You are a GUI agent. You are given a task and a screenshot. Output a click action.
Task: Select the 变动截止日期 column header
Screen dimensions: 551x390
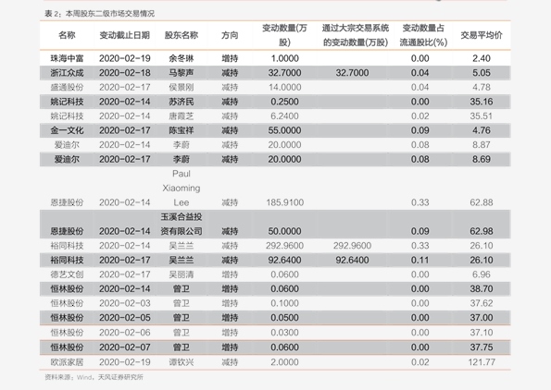click(x=124, y=35)
